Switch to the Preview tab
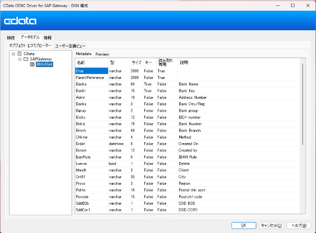 (102, 54)
